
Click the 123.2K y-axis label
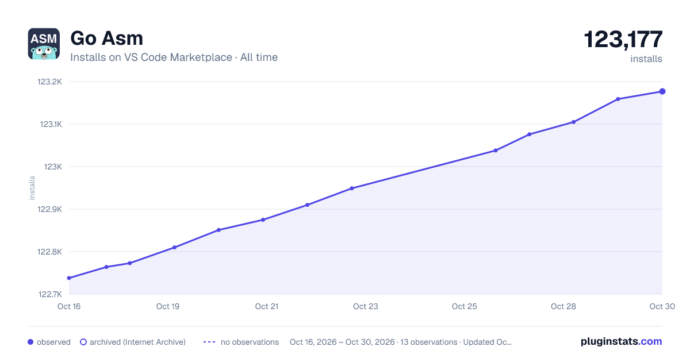point(50,82)
